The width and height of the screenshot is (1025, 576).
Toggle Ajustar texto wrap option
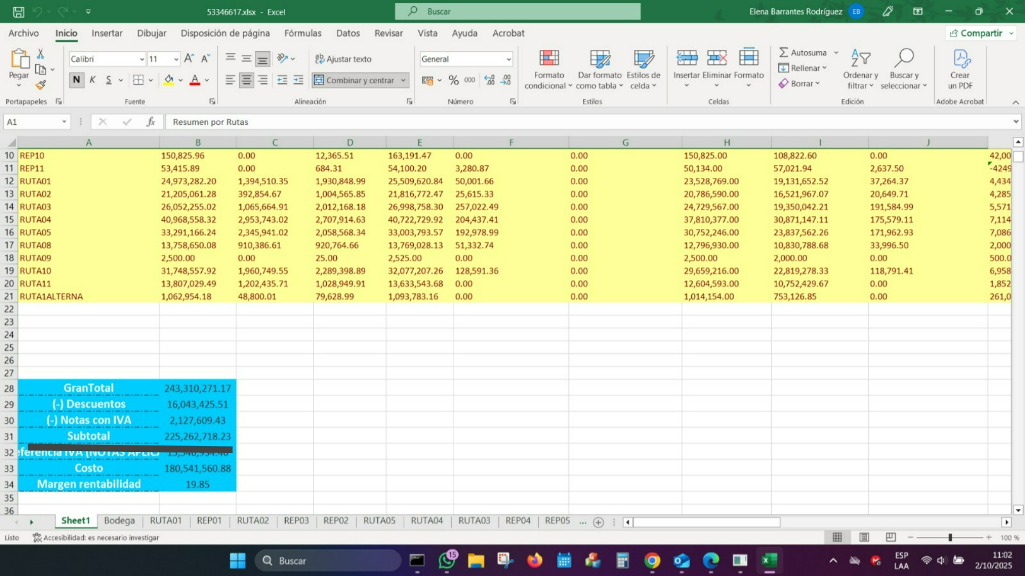coord(343,59)
